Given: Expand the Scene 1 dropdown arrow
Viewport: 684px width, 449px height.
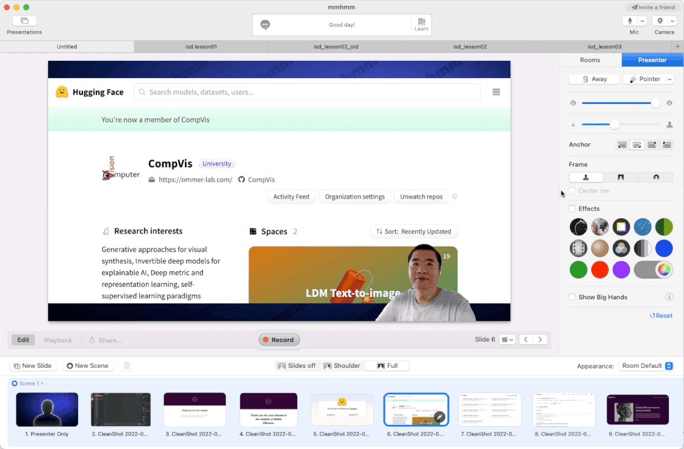Looking at the screenshot, I should click(x=42, y=383).
